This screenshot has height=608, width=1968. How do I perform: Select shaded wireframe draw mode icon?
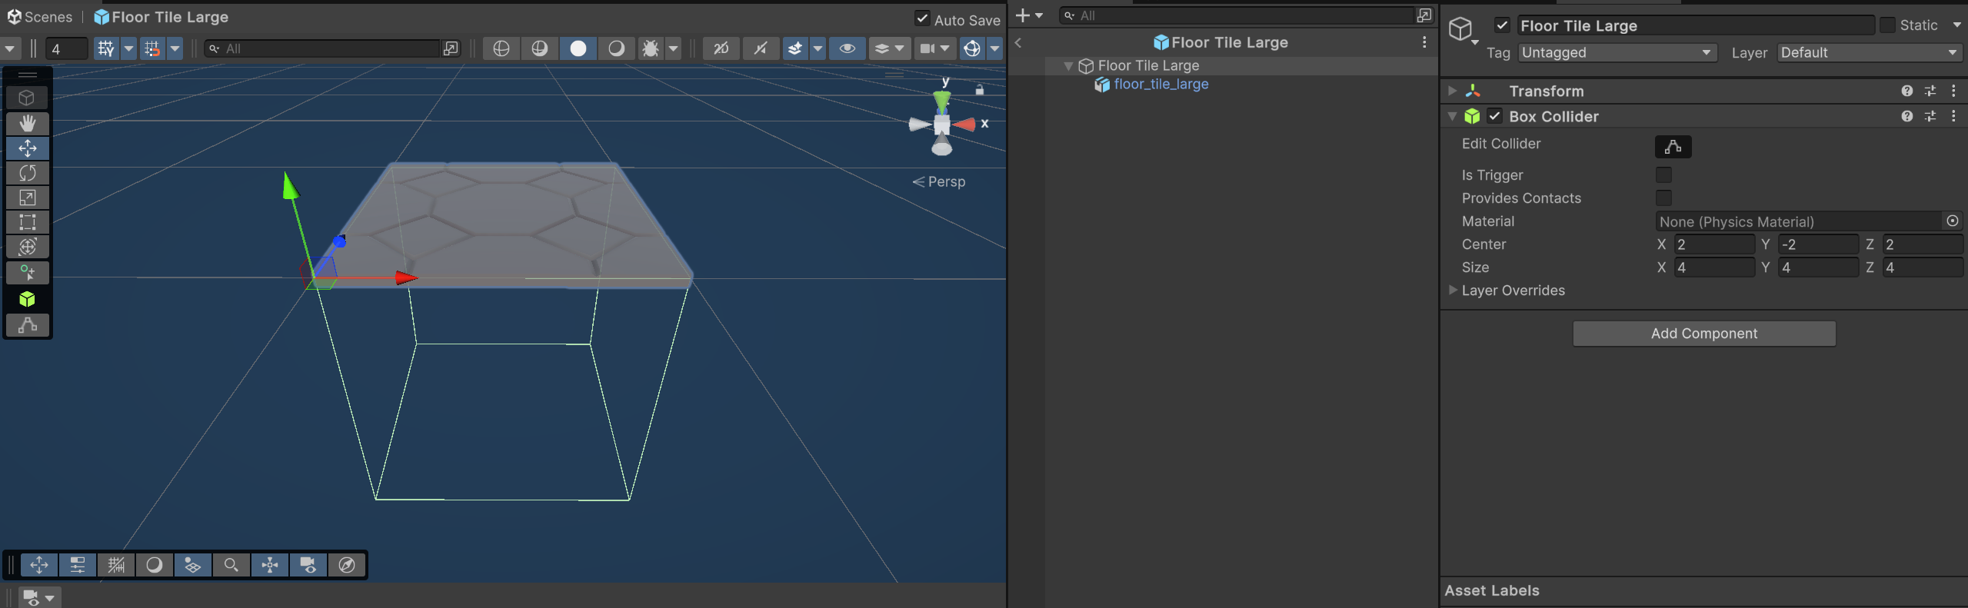[540, 48]
